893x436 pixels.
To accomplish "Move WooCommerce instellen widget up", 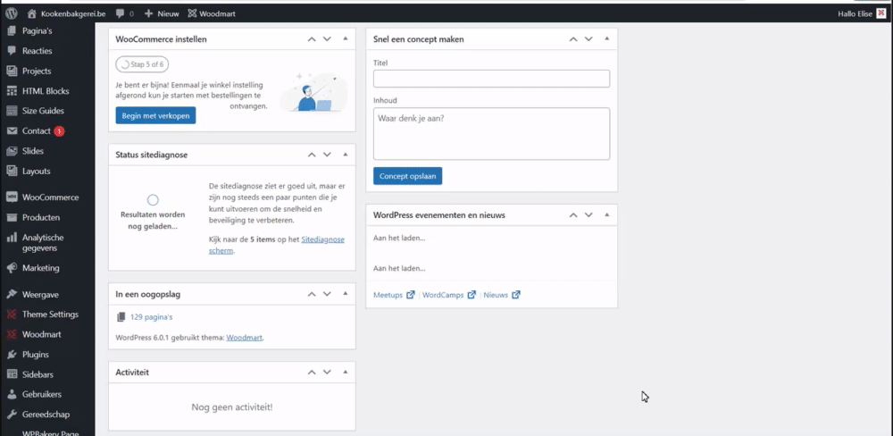I will click(312, 39).
